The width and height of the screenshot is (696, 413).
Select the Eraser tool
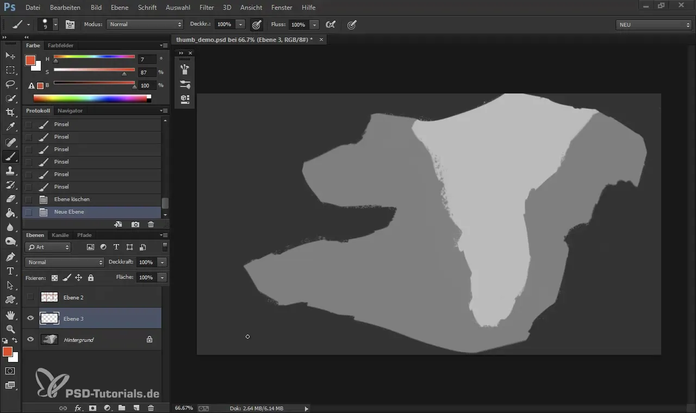(10, 199)
